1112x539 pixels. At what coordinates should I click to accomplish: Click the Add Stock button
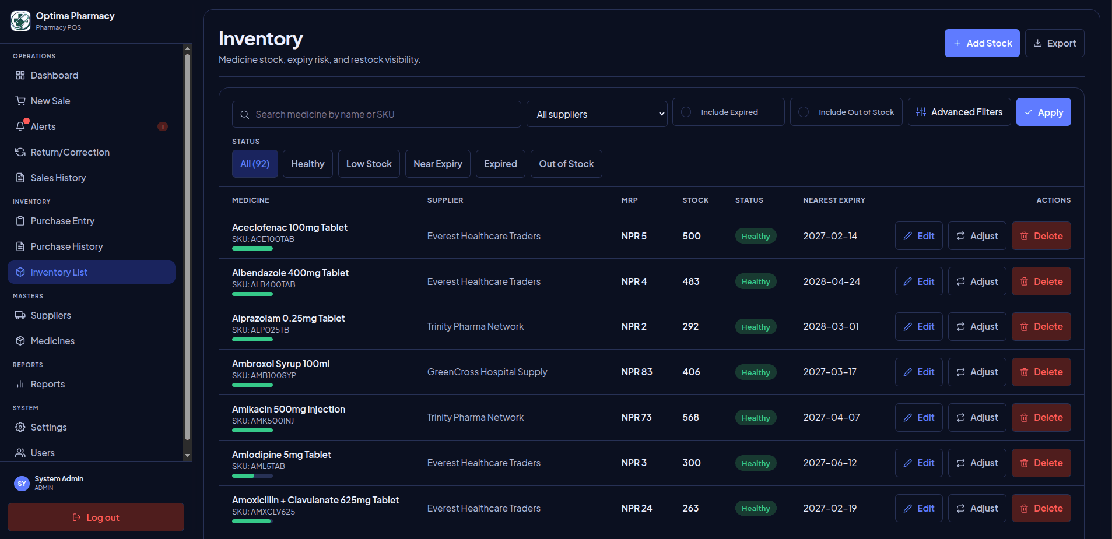[x=982, y=43]
